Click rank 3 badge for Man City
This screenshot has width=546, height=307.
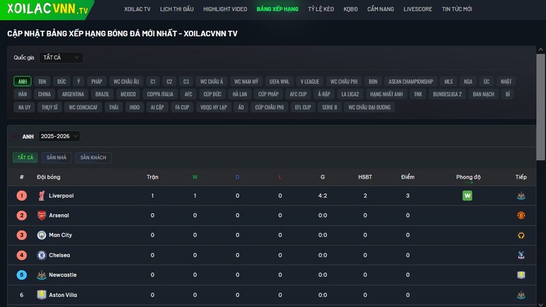point(22,235)
